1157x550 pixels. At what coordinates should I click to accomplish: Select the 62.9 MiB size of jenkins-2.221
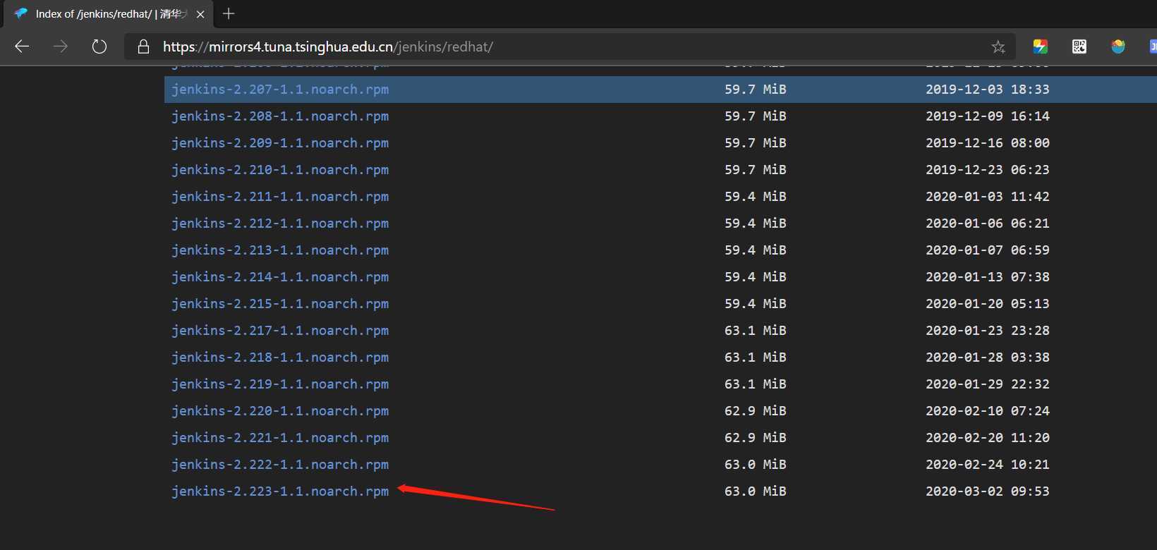pos(756,438)
